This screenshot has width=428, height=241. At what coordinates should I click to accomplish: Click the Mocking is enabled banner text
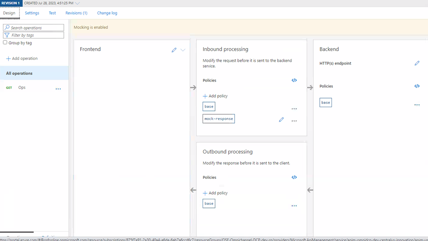click(91, 27)
